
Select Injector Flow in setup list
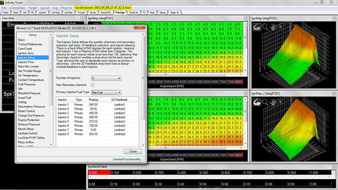pyautogui.click(x=26, y=62)
